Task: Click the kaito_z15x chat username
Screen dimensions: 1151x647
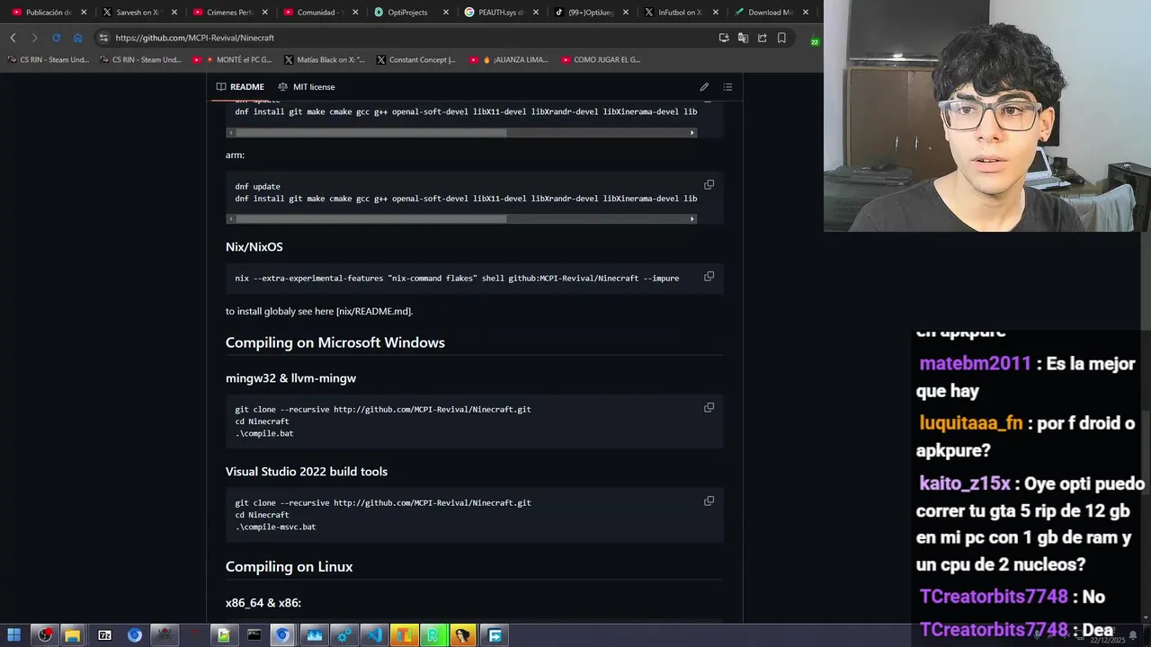Action: coord(965,483)
